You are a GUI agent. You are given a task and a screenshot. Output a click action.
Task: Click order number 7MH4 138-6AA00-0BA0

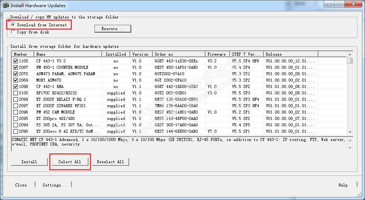pos(176,106)
